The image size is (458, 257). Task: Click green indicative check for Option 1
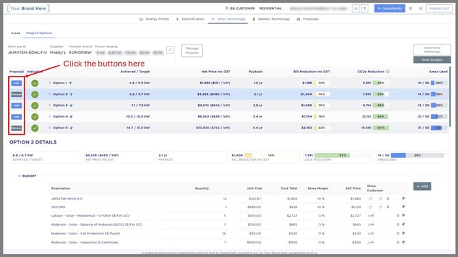pos(35,83)
